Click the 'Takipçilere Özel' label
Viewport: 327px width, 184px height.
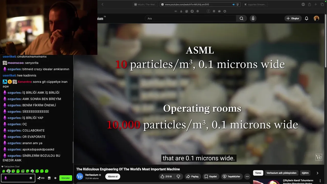click(12, 167)
